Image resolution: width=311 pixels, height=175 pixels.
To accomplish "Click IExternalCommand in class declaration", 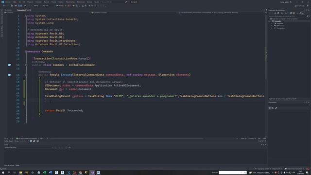I will pyautogui.click(x=82, y=65).
